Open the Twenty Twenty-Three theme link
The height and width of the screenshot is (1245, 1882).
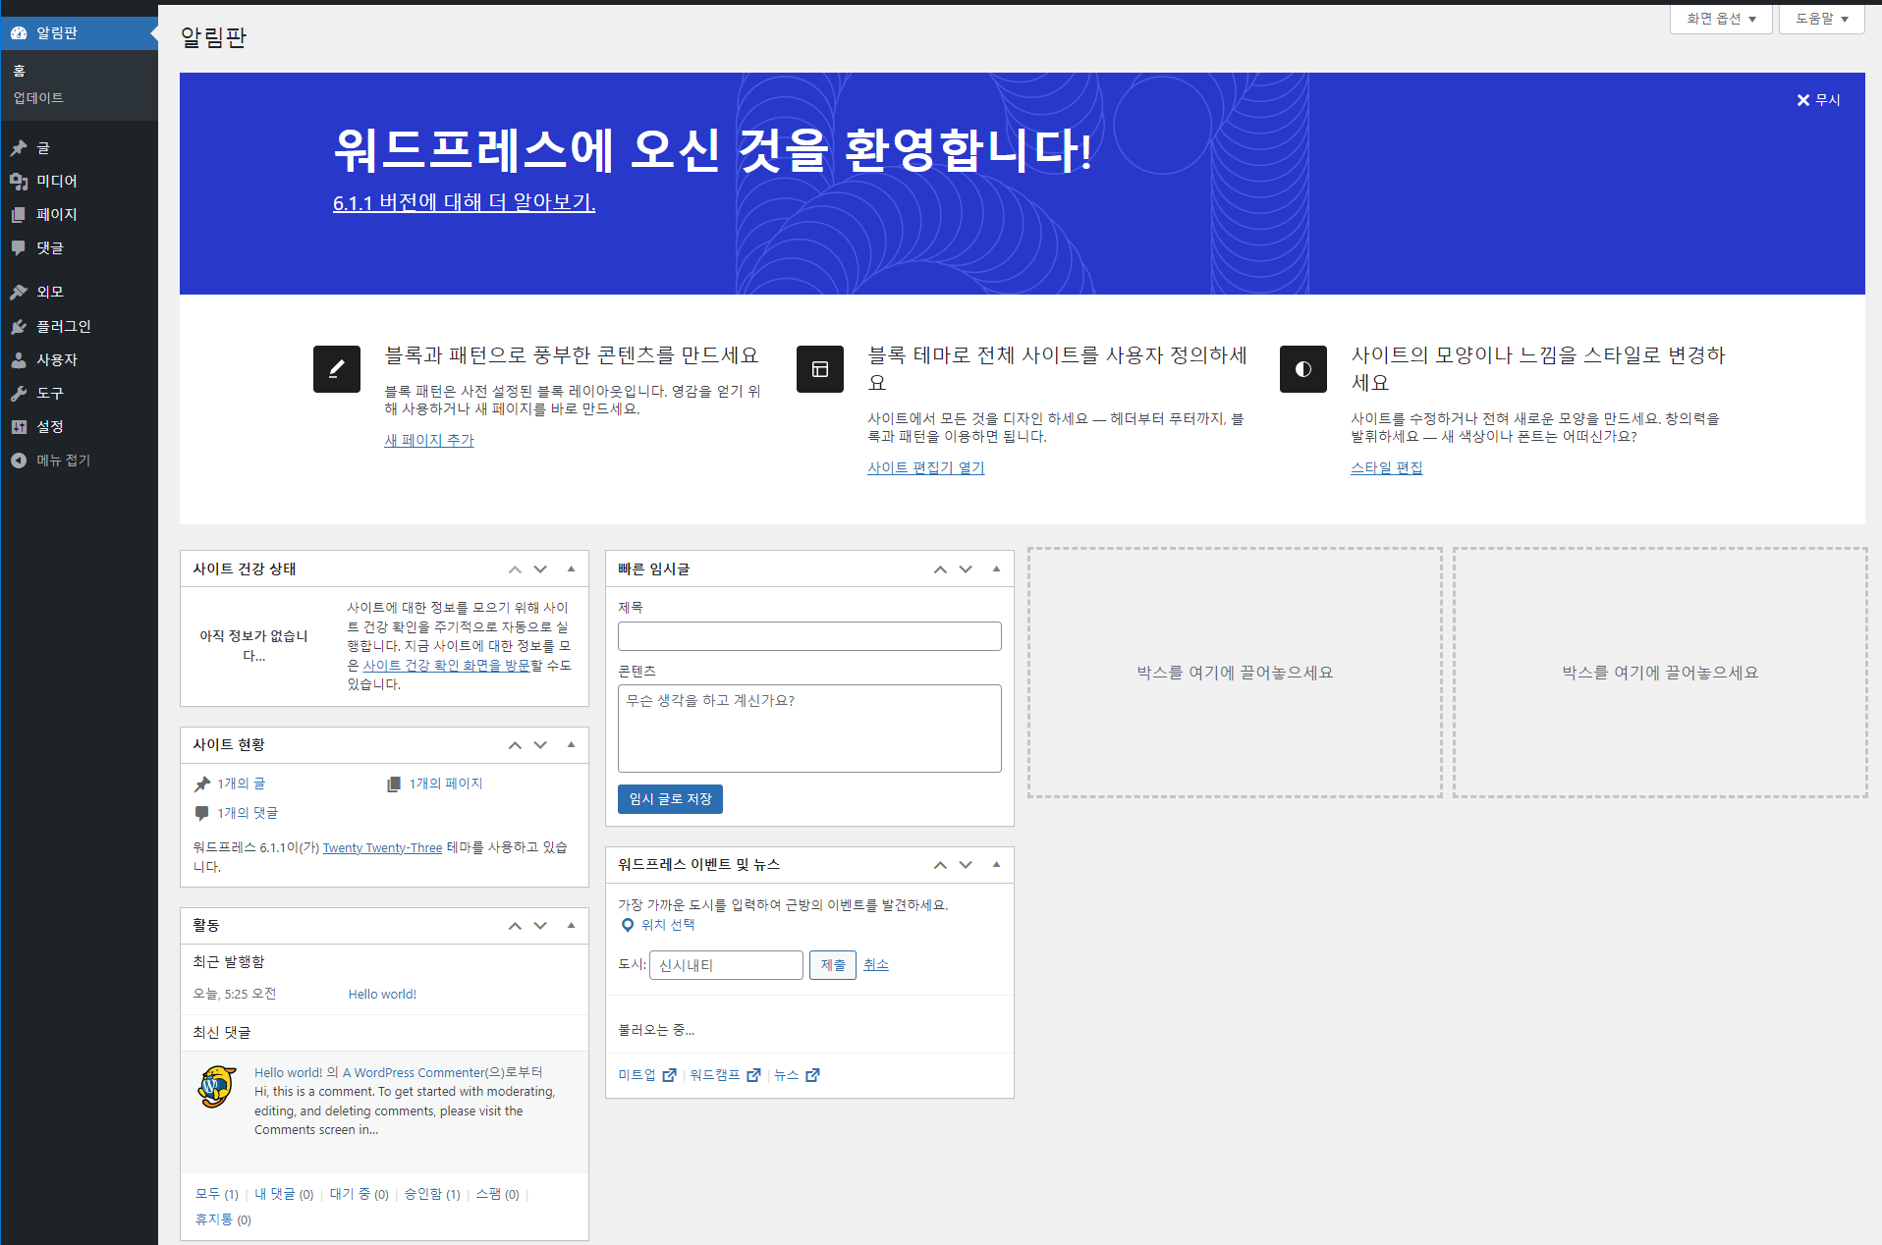point(382,848)
